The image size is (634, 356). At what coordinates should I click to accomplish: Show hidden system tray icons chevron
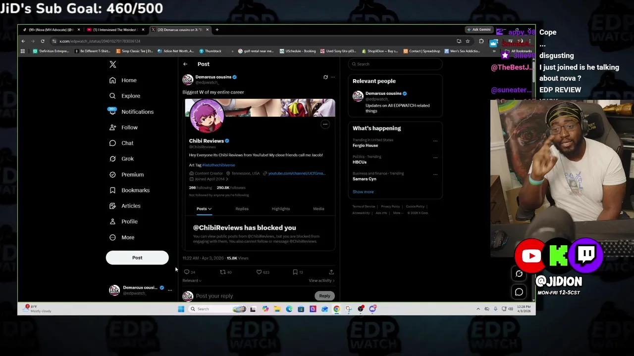click(478, 309)
